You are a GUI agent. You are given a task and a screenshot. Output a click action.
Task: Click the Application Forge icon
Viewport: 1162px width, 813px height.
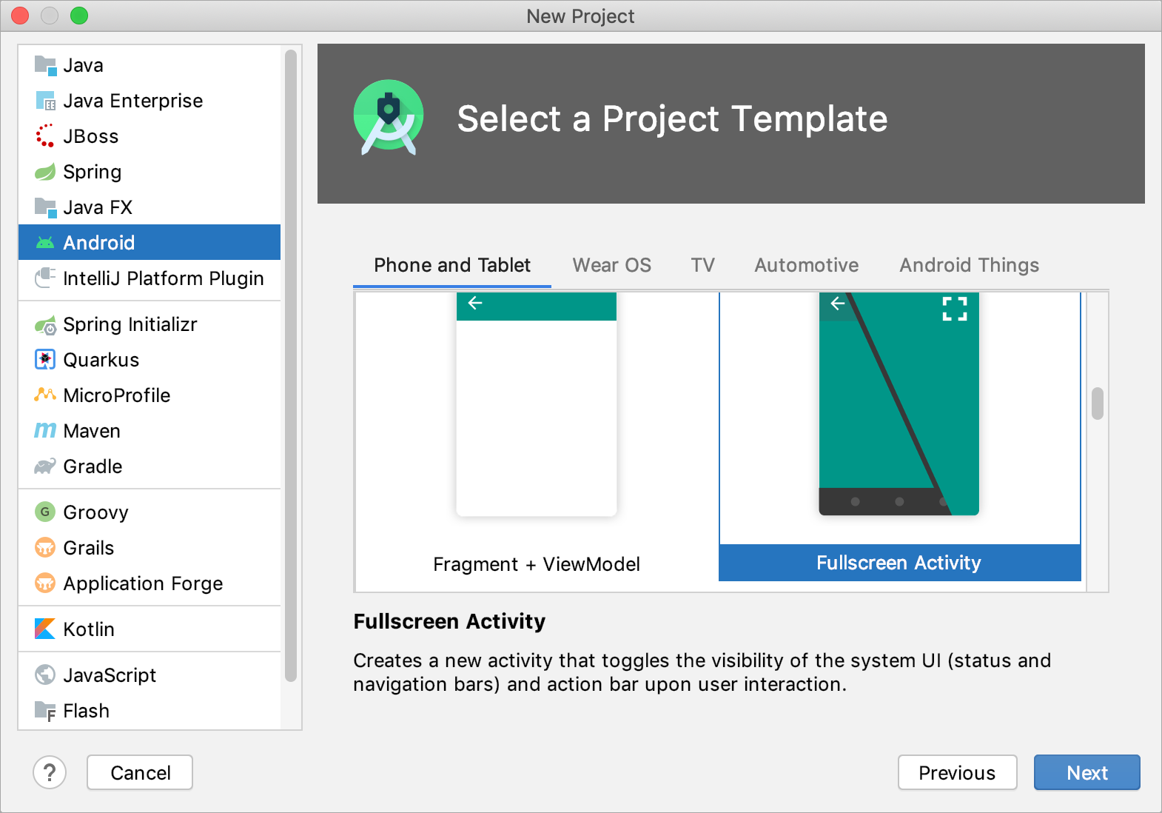click(x=45, y=583)
